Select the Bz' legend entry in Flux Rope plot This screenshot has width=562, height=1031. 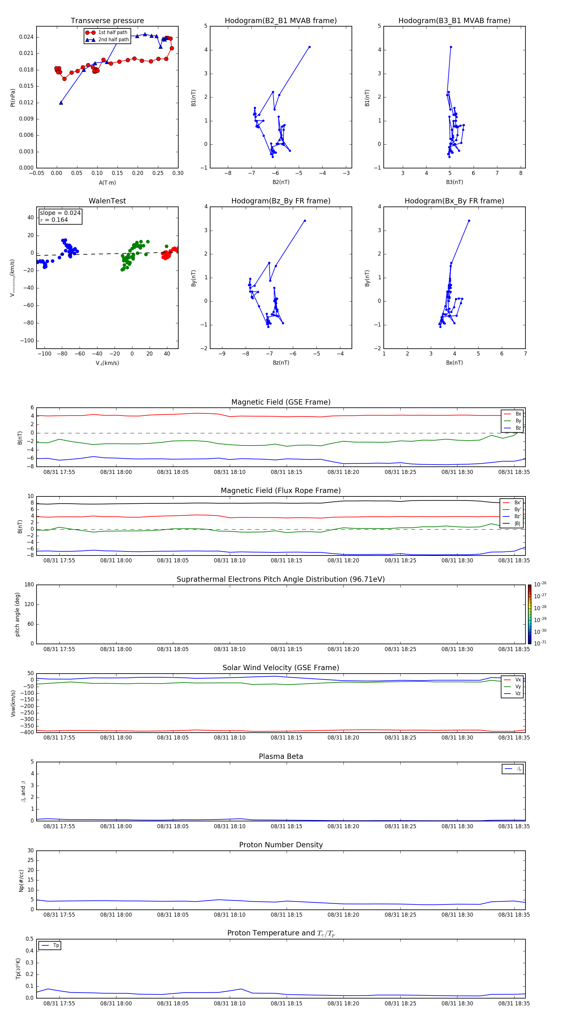(x=512, y=516)
